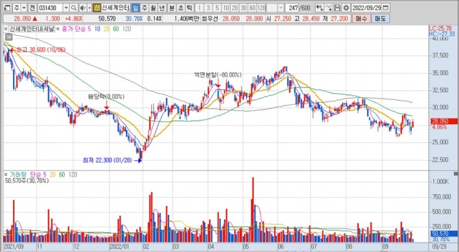Open the candlestick chart type icon
Screen dimensions: 459x252
point(320,8)
